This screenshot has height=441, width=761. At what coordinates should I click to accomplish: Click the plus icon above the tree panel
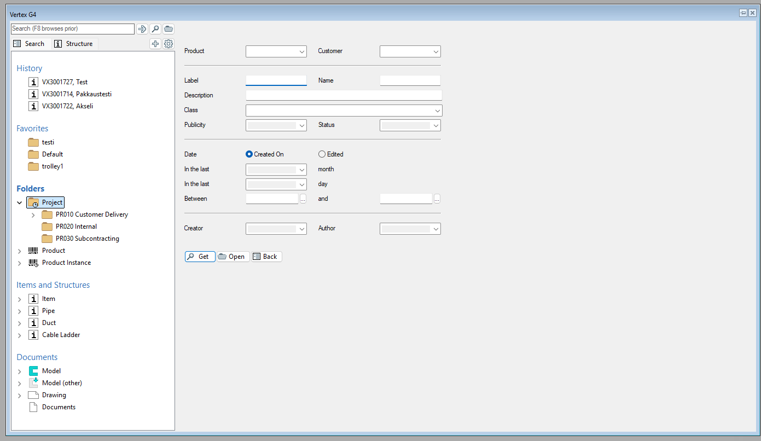pyautogui.click(x=155, y=44)
